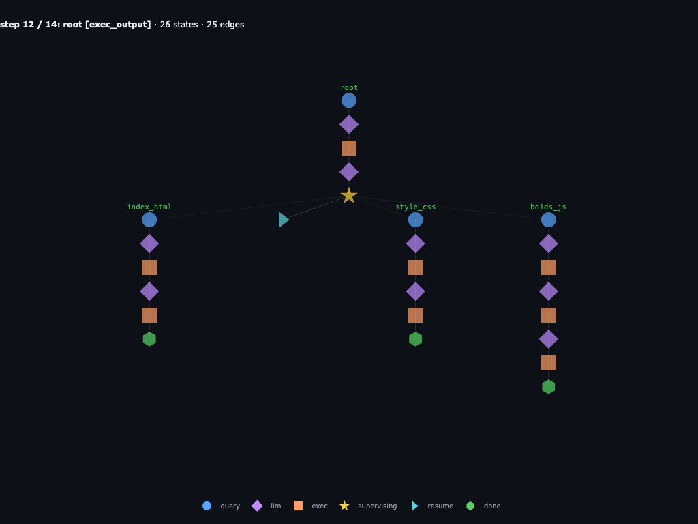The width and height of the screenshot is (698, 524).
Task: Select the done hexagon of style_css
Action: (x=415, y=339)
